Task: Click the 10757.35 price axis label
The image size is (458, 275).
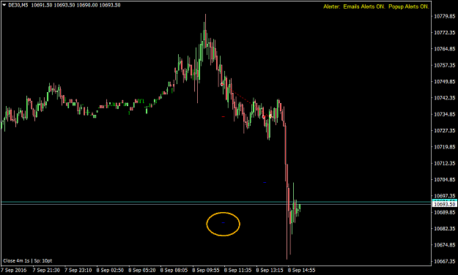Action: tap(445, 65)
